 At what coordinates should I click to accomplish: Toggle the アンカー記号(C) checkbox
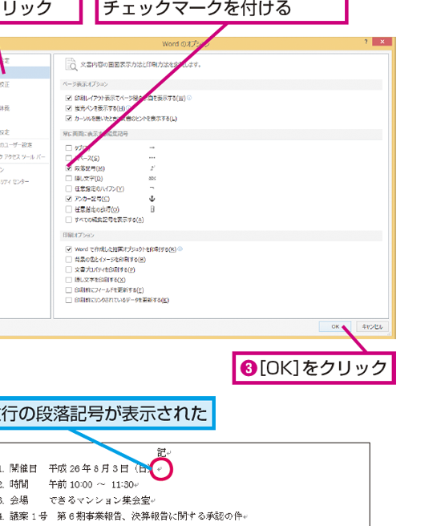69,199
